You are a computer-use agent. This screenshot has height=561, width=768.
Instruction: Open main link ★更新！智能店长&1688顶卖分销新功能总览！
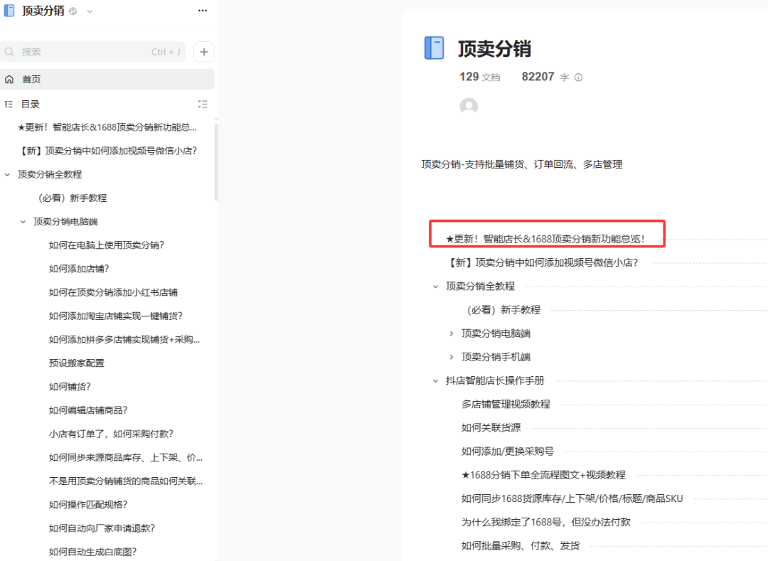point(545,239)
